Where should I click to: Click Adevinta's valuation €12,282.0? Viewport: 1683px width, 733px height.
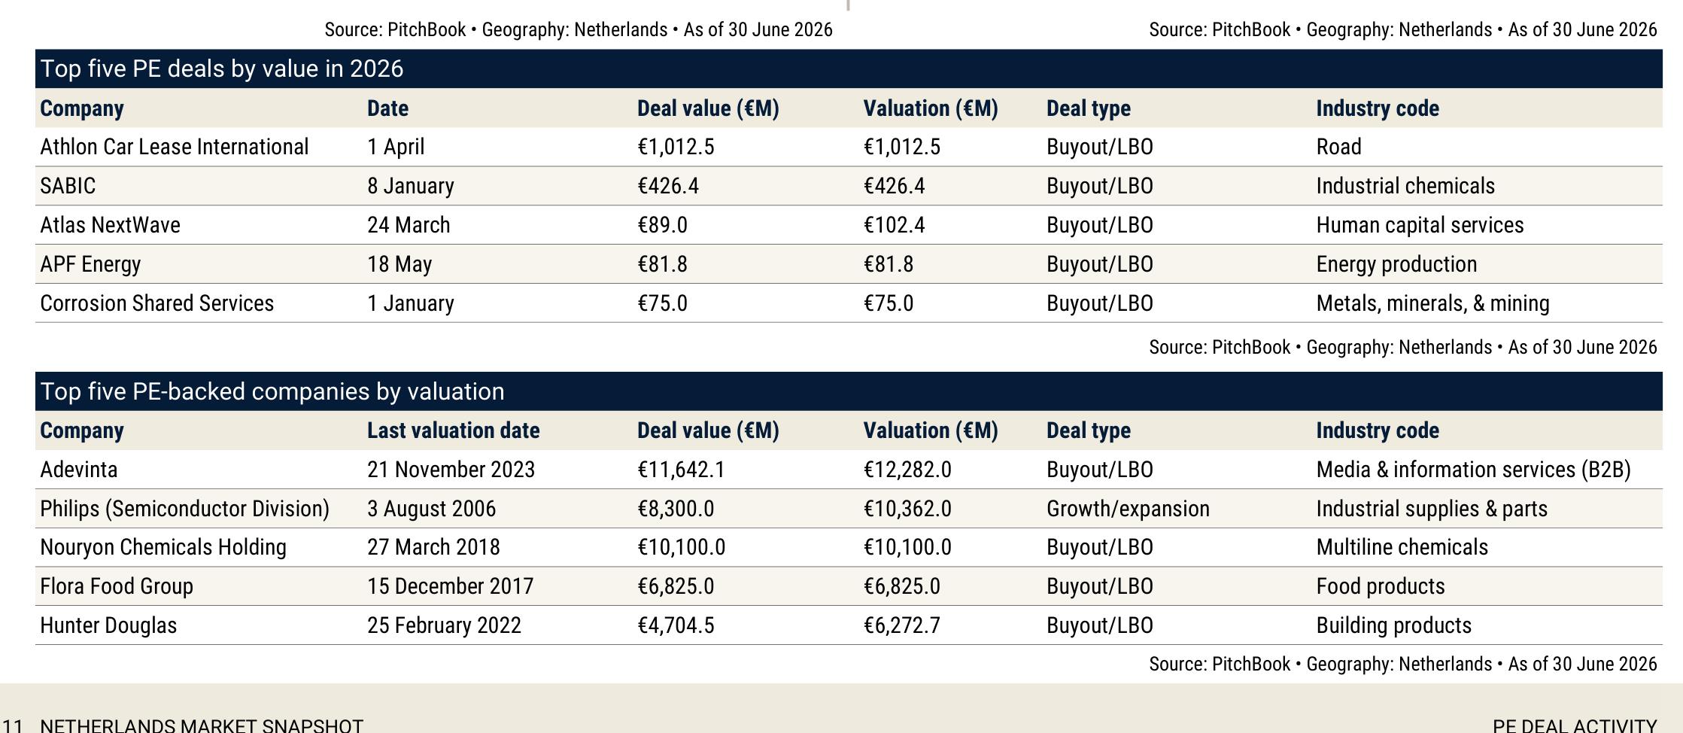[907, 470]
